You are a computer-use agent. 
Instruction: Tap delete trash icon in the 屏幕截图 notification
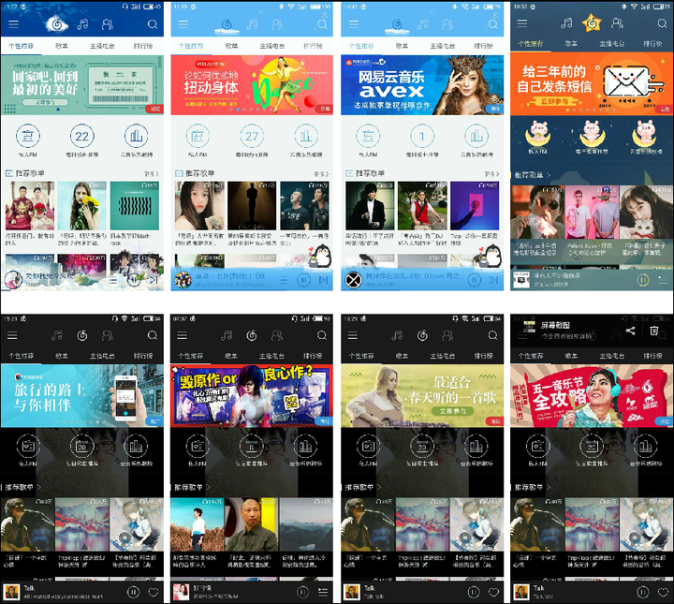tap(653, 331)
